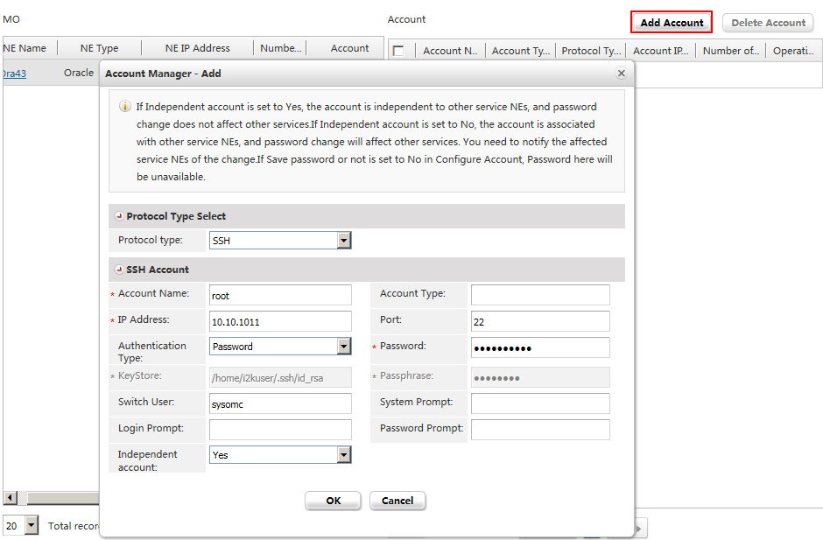Close the Account Manager dialog
Image resolution: width=823 pixels, height=540 pixels.
click(621, 74)
